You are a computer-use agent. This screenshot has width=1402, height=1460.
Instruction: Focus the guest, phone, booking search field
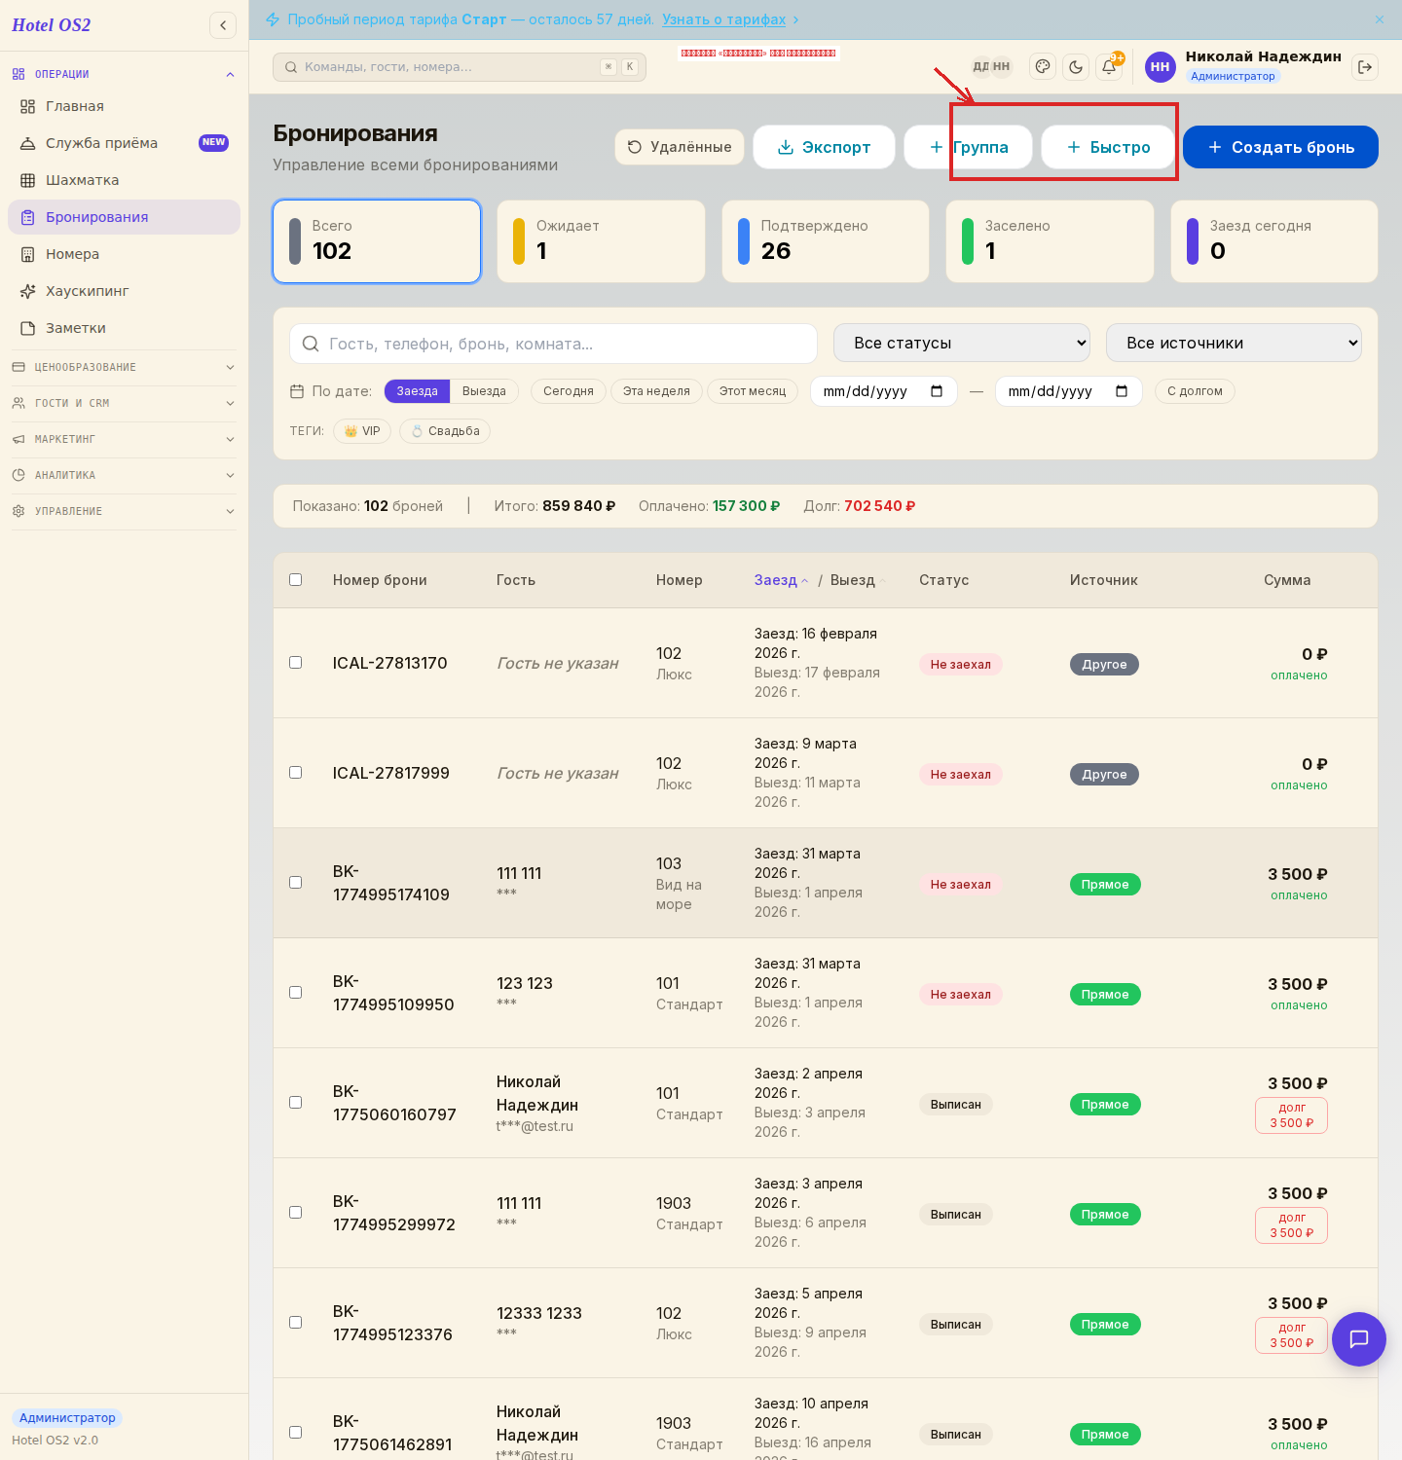click(553, 344)
